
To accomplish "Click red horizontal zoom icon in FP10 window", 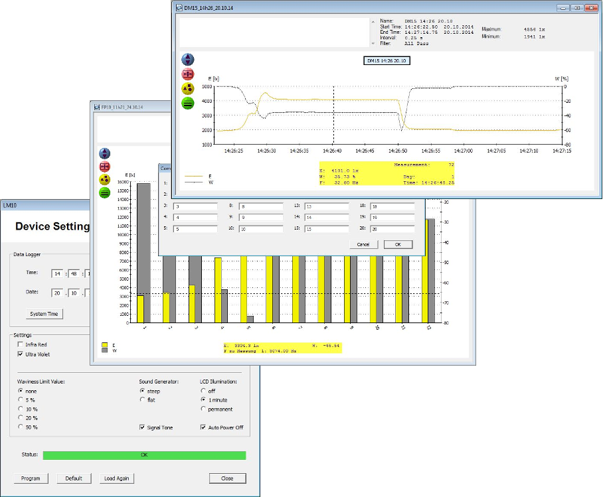I will click(x=105, y=167).
